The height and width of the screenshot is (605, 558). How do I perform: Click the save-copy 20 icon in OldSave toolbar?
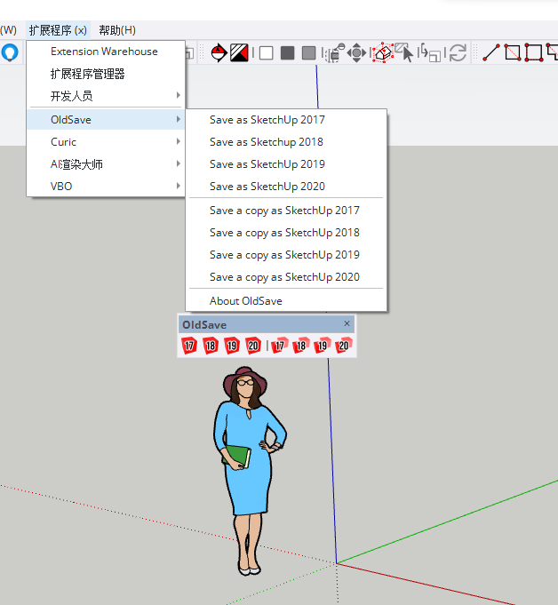[343, 346]
